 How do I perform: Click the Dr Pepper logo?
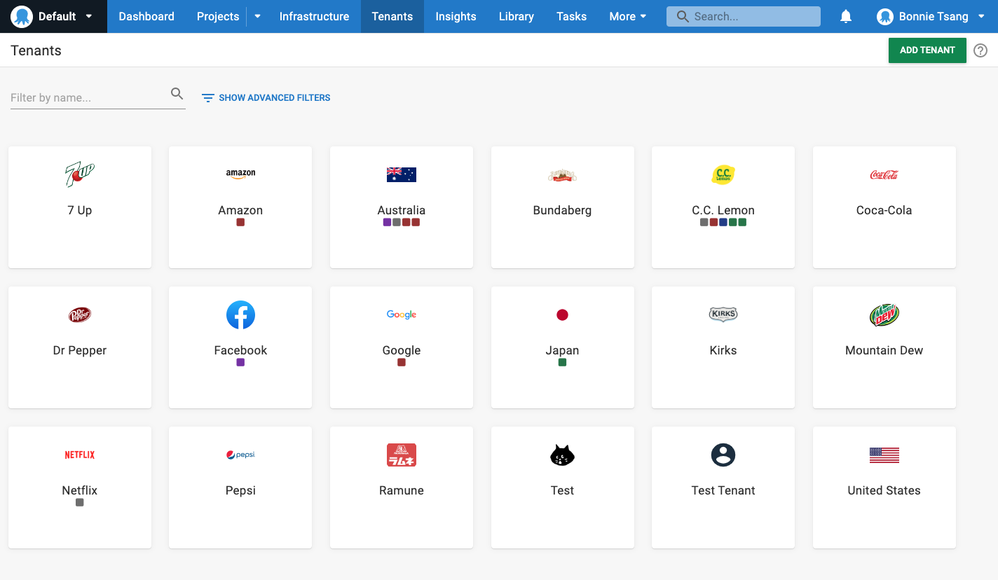tap(80, 315)
